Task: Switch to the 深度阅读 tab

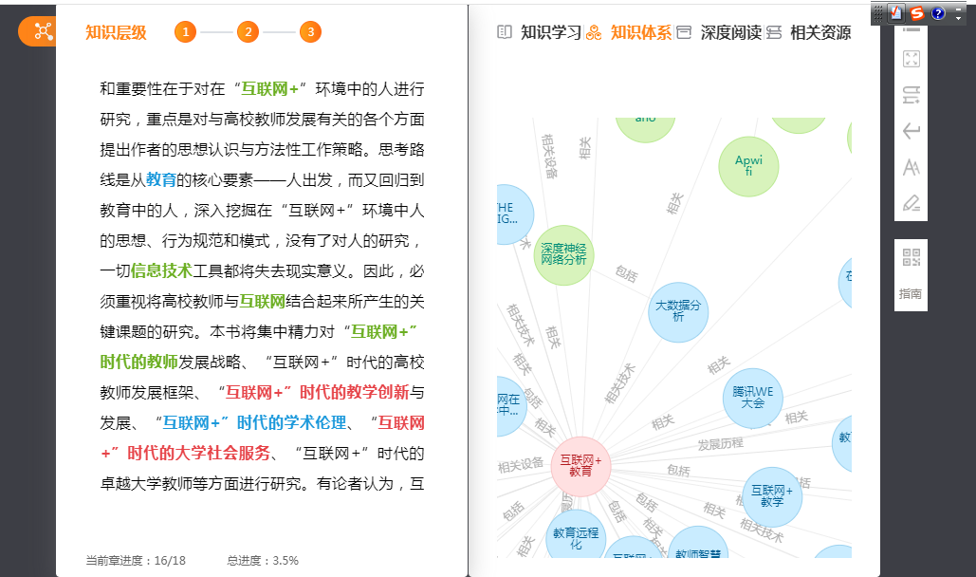Action: point(720,32)
